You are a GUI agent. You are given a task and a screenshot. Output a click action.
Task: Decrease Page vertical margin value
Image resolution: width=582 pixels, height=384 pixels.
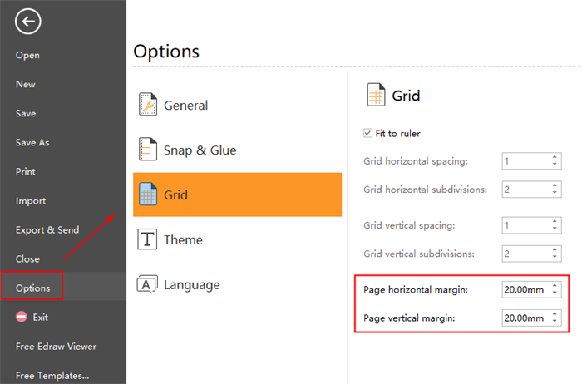pyautogui.click(x=555, y=322)
